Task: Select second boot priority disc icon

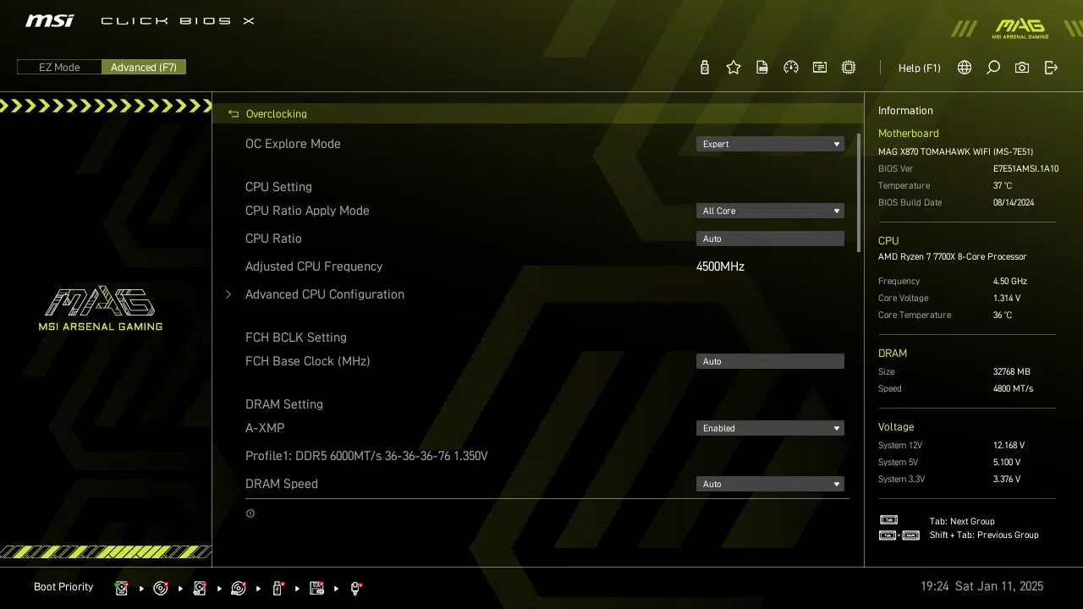Action: [161, 588]
